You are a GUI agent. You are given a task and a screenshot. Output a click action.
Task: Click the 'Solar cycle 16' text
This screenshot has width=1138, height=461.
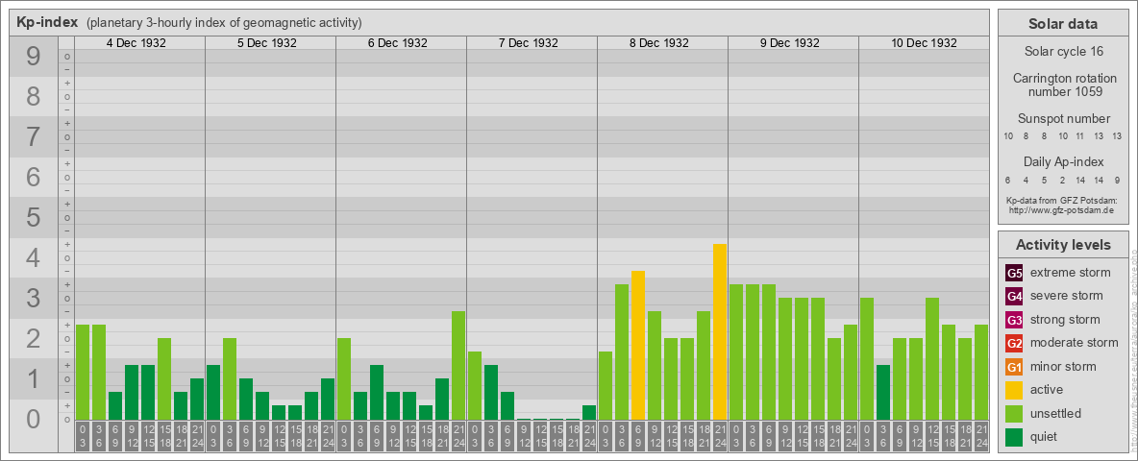(x=1062, y=52)
